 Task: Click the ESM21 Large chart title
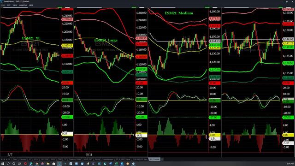(x=106, y=40)
